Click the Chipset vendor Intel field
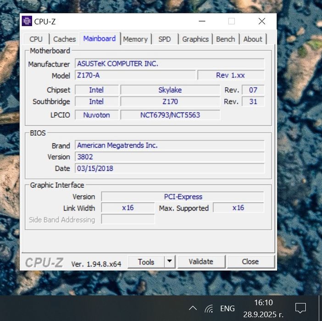Screen dimensions: 322x321 coord(97,90)
